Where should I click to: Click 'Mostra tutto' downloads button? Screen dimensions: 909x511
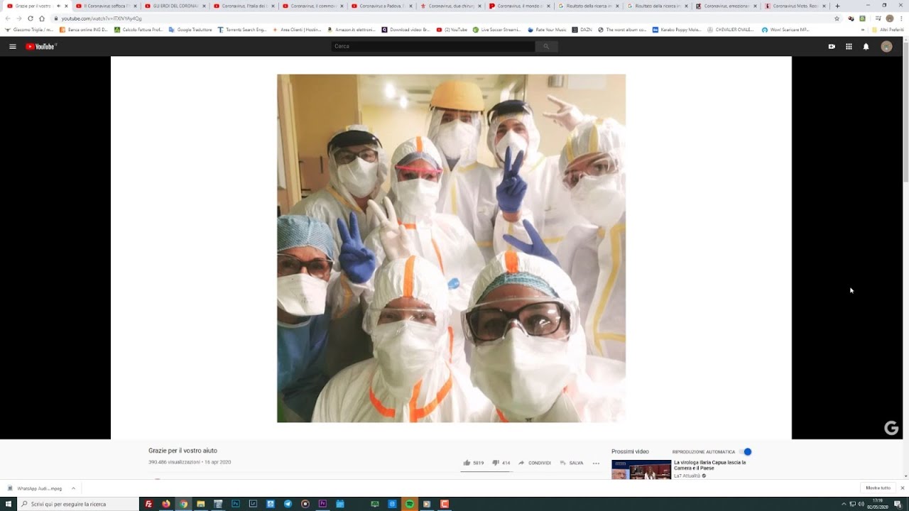(878, 488)
